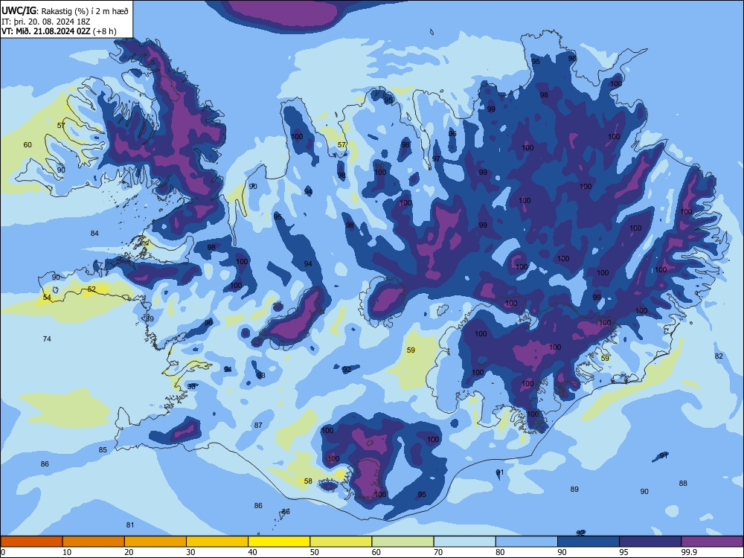Click the humidity value 60 off the Westfjords
This screenshot has height=558, width=744.
click(28, 144)
